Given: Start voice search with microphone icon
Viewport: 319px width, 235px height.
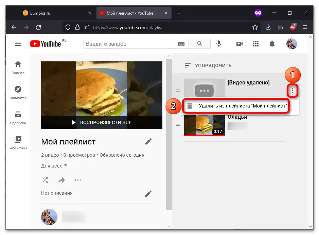Looking at the screenshot, I should tap(219, 44).
